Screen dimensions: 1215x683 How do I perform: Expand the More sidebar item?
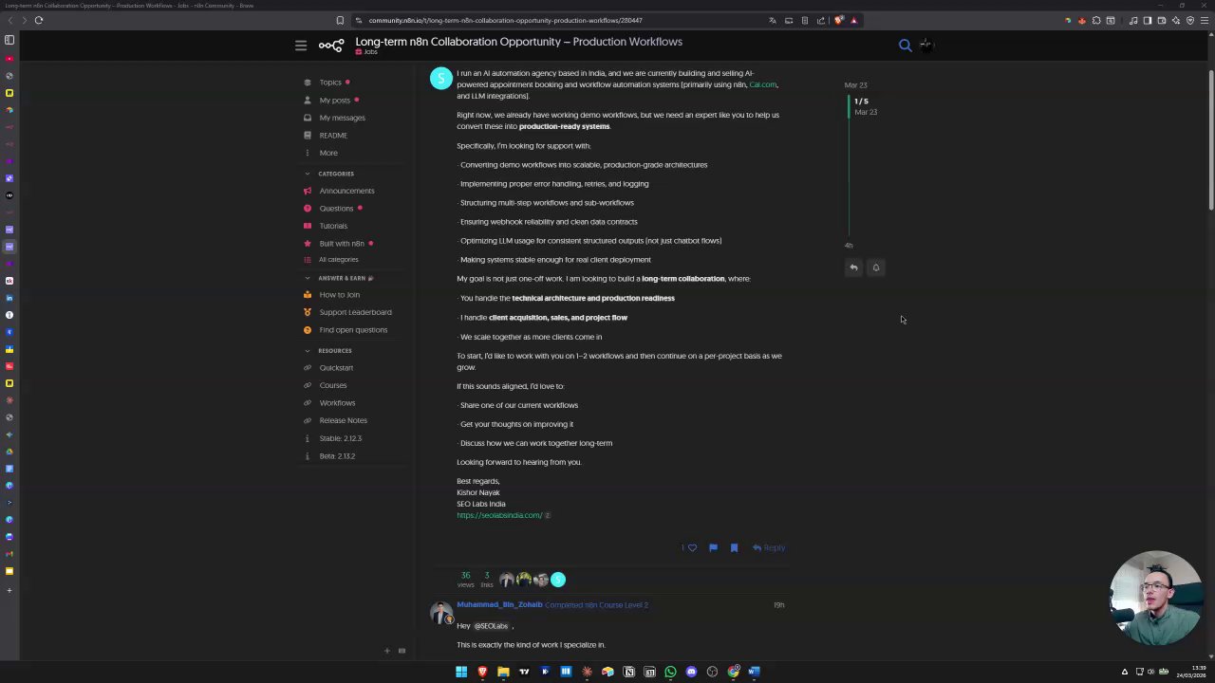pyautogui.click(x=327, y=153)
